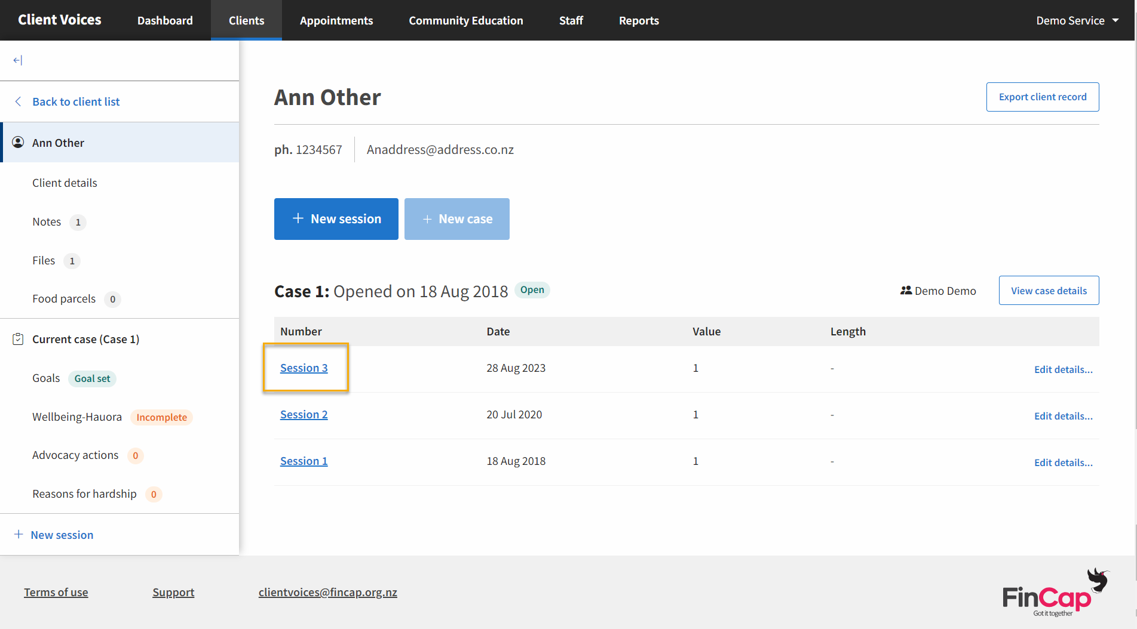Image resolution: width=1137 pixels, height=629 pixels.
Task: Open Session 1 link
Action: coord(304,461)
